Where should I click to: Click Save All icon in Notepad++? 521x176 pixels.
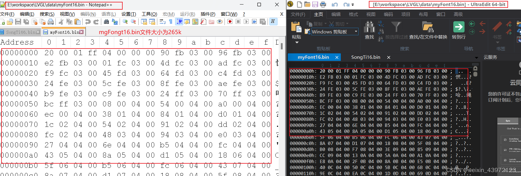26,22
